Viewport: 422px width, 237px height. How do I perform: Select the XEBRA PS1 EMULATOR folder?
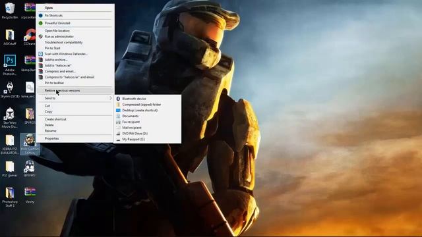coord(10,144)
